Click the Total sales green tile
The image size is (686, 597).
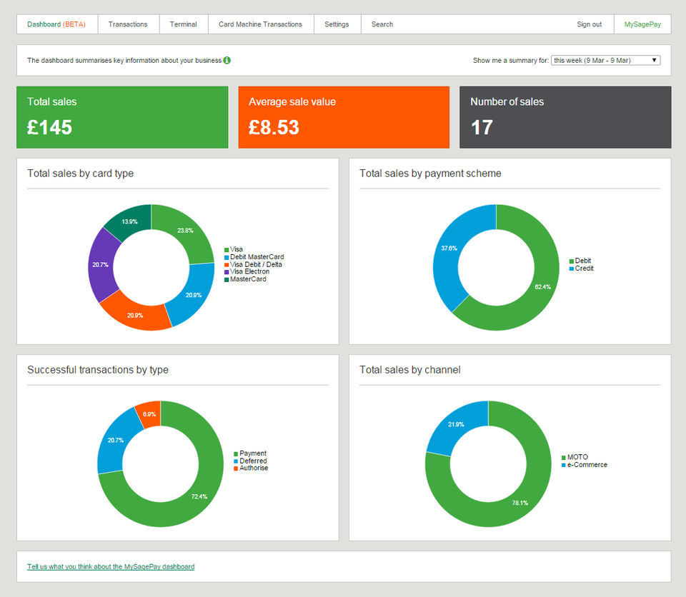[122, 117]
